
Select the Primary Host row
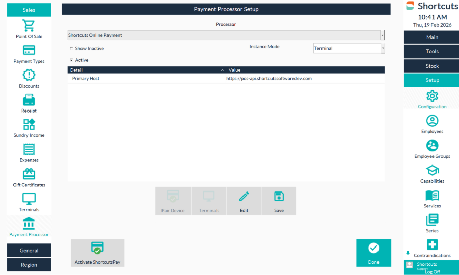pyautogui.click(x=226, y=79)
